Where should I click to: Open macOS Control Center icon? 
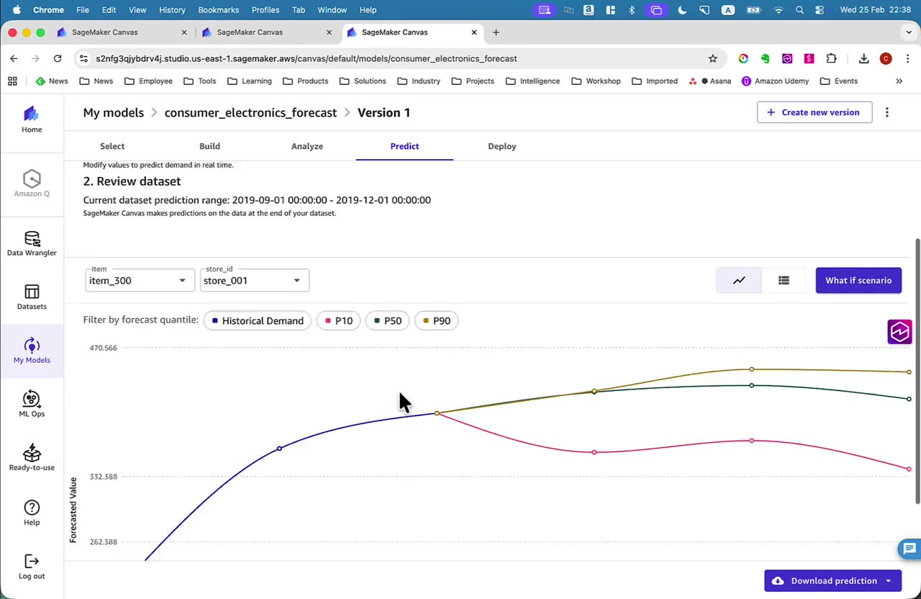[x=820, y=10]
